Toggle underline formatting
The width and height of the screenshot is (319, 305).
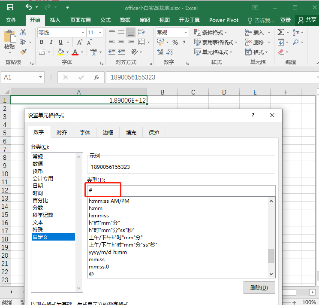point(60,42)
